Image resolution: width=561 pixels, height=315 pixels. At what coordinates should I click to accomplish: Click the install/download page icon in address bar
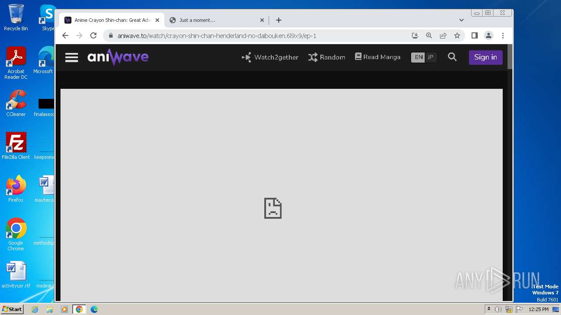click(415, 35)
